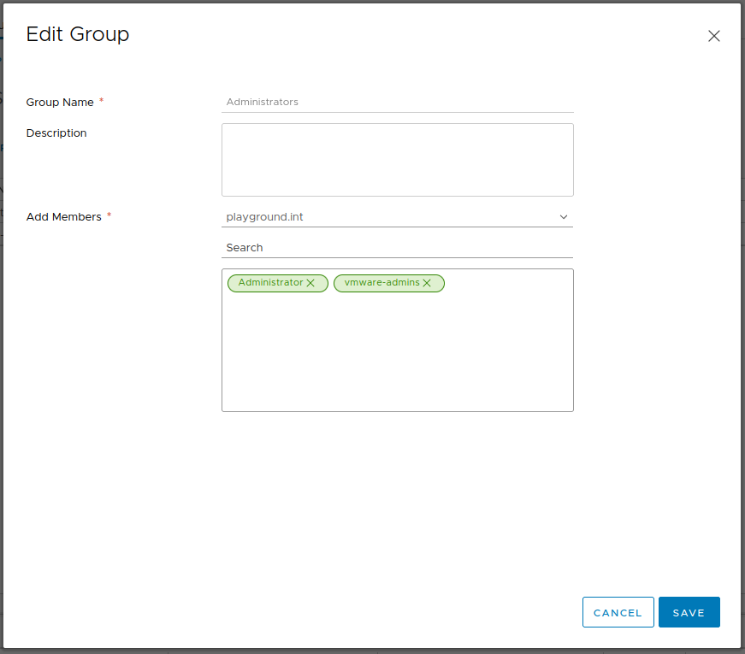
Task: Click the member Search field
Action: point(397,248)
